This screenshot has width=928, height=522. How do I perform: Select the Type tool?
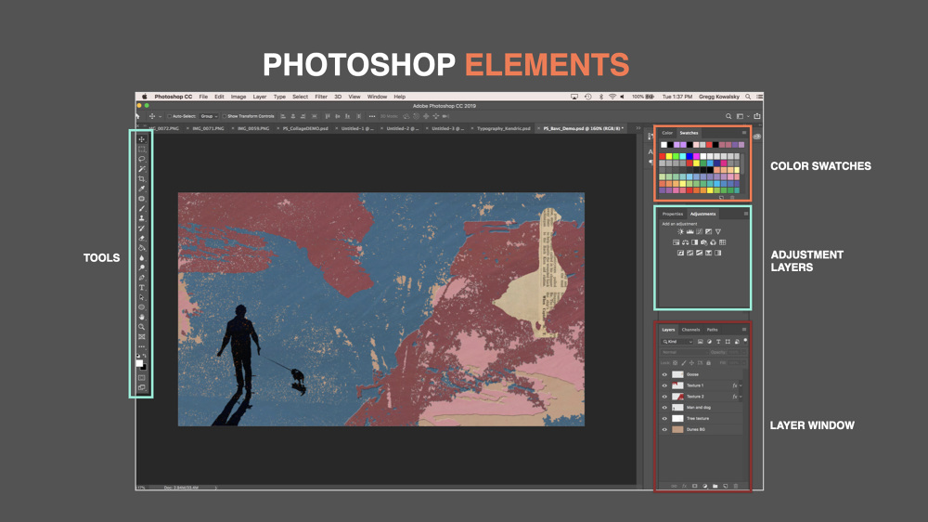[142, 288]
